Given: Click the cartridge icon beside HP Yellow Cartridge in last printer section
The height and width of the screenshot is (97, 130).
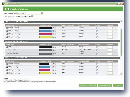Looking at the screenshot, I should click(7, 73).
